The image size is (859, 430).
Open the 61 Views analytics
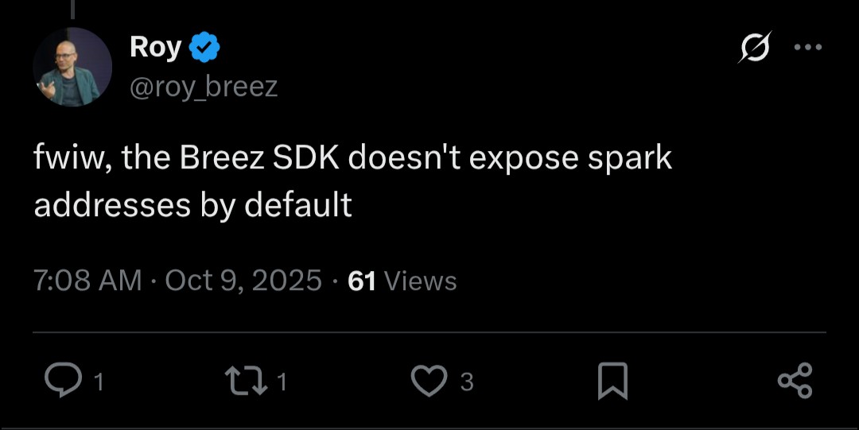tap(402, 281)
